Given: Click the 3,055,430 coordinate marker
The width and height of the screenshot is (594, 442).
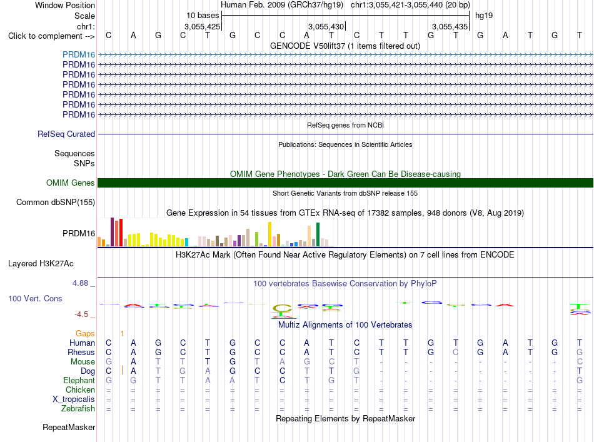Looking at the screenshot, I should pos(326,26).
